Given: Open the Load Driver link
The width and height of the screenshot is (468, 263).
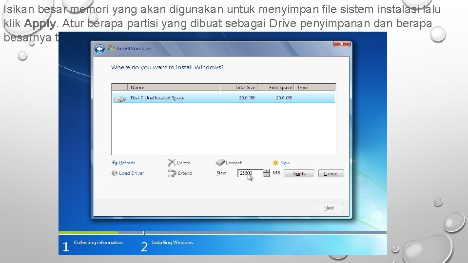Looking at the screenshot, I should point(131,173).
